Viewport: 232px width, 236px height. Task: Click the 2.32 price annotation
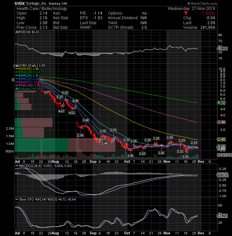127,140
